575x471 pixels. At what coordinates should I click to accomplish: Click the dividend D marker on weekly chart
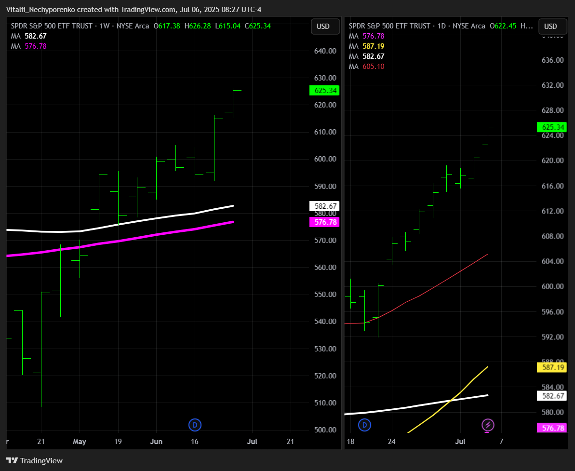195,425
